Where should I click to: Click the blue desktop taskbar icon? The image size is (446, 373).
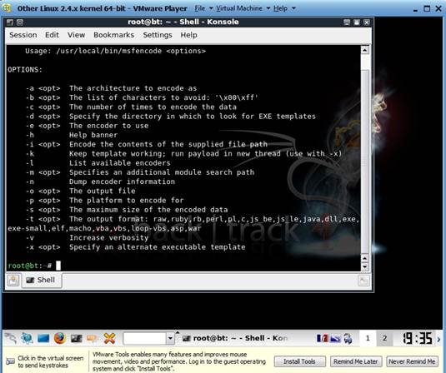43,338
